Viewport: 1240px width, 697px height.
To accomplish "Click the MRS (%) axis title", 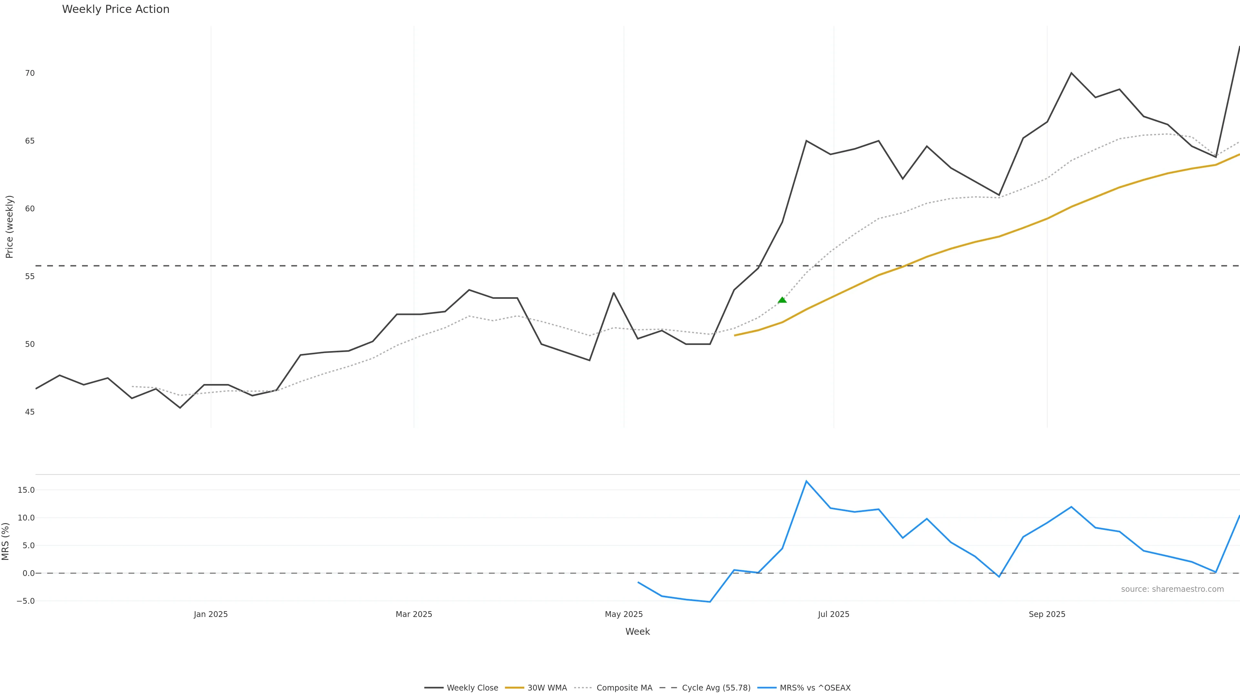I will coord(5,542).
